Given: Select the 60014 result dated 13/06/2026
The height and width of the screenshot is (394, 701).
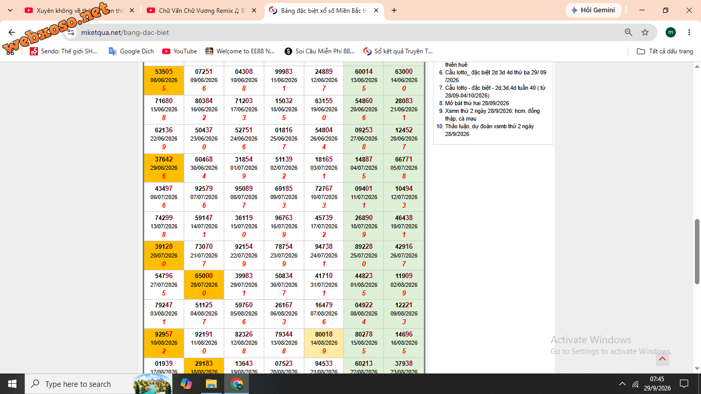Looking at the screenshot, I should click(x=364, y=80).
